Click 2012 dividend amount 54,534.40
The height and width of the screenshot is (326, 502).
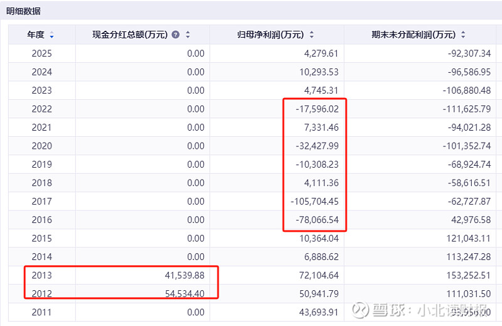click(184, 293)
